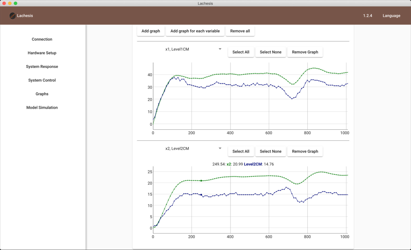Open the Connection page
The image size is (411, 250).
[x=42, y=39]
